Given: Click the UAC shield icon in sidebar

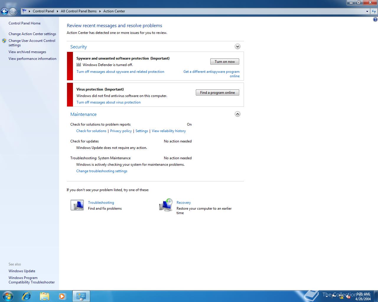Looking at the screenshot, I should (x=4, y=41).
